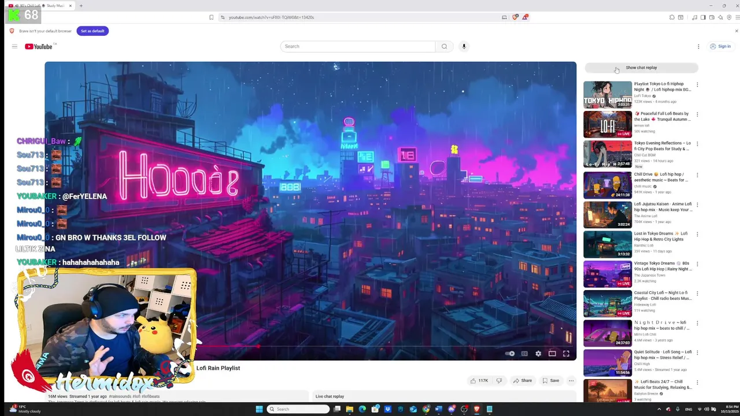Start voice search with the microphone
Screen dimensions: 740x416
coord(464,46)
